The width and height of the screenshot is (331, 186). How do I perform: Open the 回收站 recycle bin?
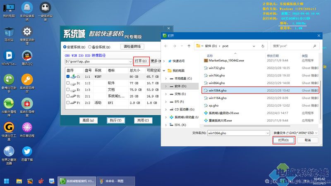[9, 34]
